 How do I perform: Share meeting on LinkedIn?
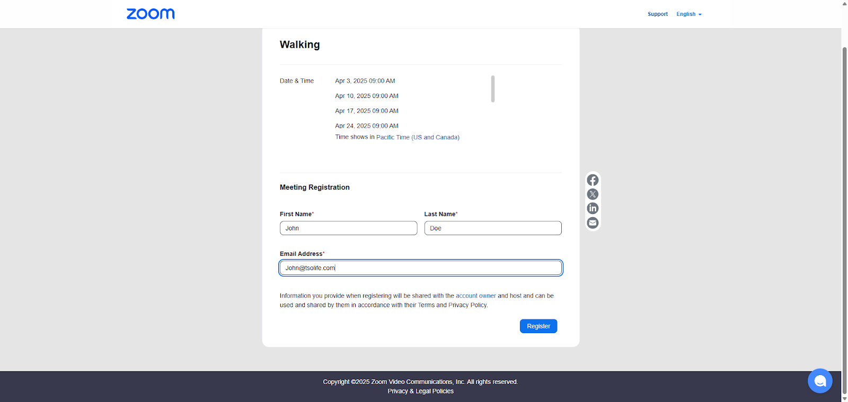click(x=593, y=208)
